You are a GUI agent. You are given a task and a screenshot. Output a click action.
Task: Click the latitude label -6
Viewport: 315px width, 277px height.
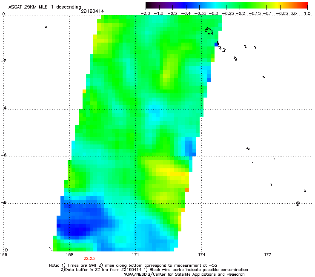[x=3, y=155]
